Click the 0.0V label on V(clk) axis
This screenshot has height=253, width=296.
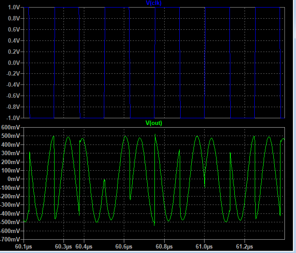15,63
